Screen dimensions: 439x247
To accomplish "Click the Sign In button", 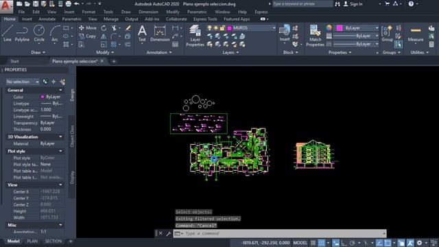I will tap(353, 4).
